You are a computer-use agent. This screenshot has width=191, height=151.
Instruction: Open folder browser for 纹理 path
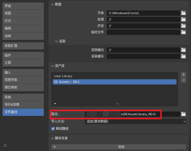pos(183,19)
